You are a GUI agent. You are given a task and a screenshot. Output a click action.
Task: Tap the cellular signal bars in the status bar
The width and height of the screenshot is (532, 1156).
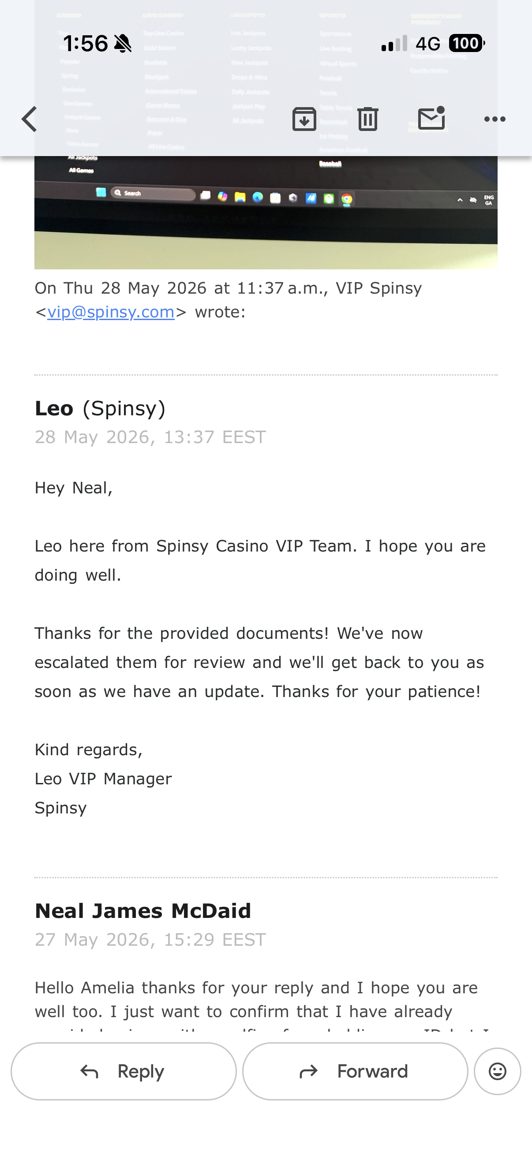394,43
